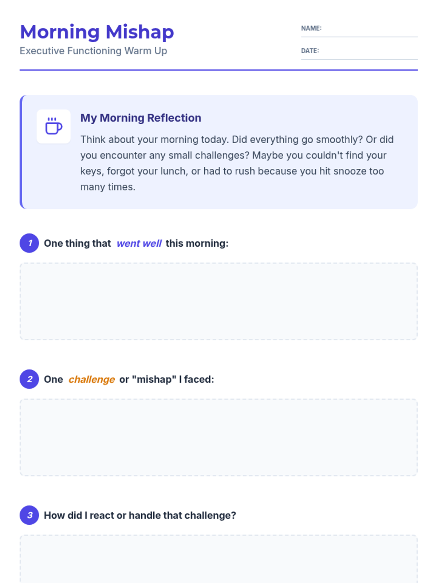Click the My Morning Reflection heading
The height and width of the screenshot is (583, 437).
tap(141, 118)
